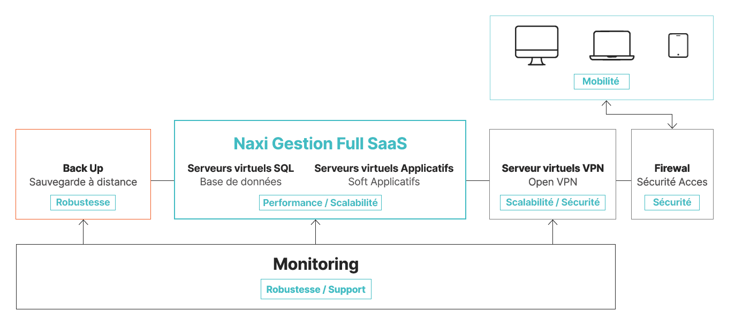This screenshot has height=326, width=735.
Task: Click the arrow from Monitoring to Naxi Gestion
Action: pos(316,231)
